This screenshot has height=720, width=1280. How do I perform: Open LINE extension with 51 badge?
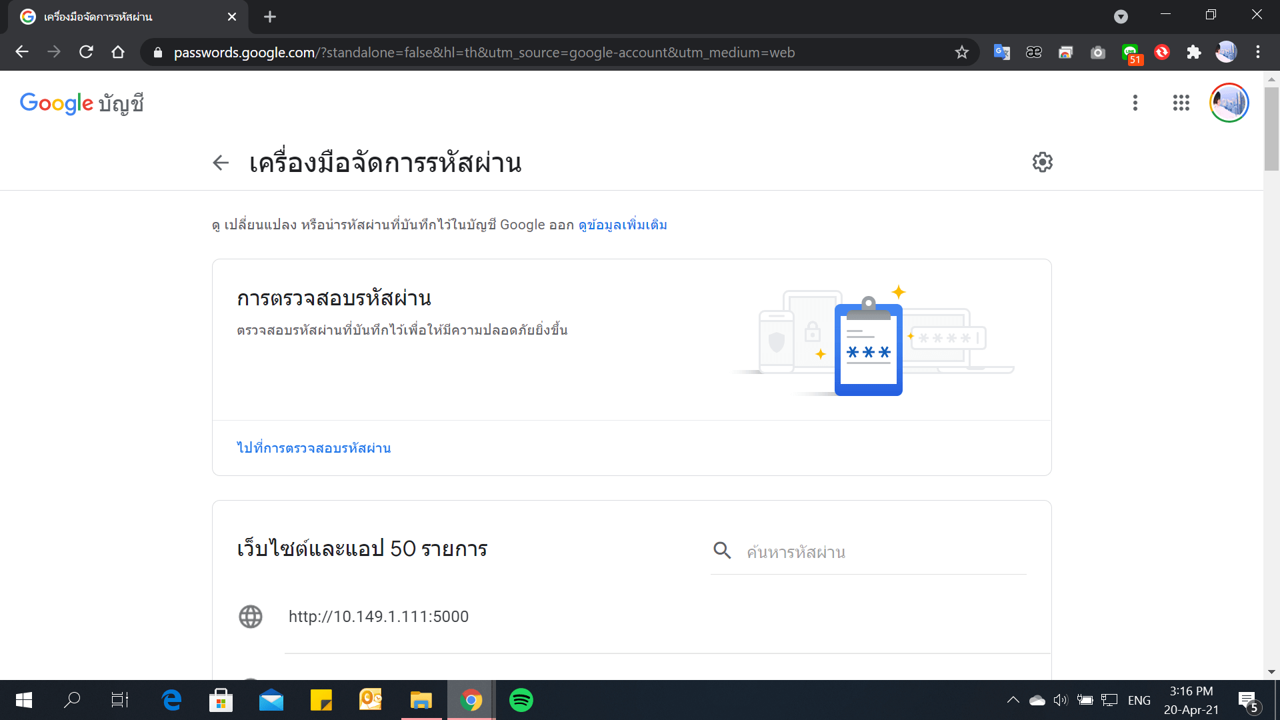coord(1131,53)
